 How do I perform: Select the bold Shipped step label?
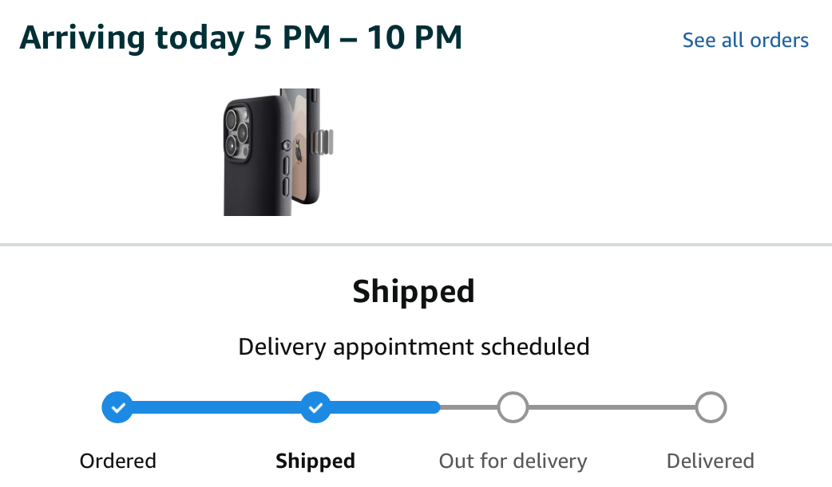click(x=315, y=461)
